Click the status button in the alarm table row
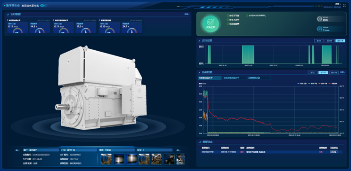 tap(333, 152)
